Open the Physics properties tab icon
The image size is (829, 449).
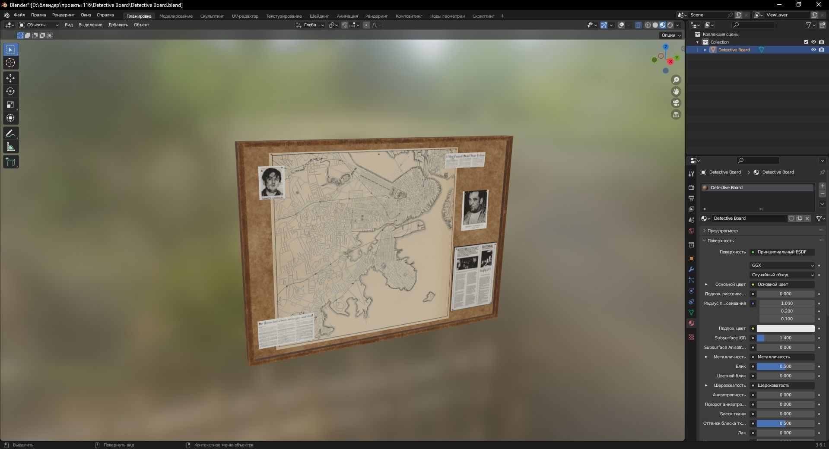[x=691, y=291]
